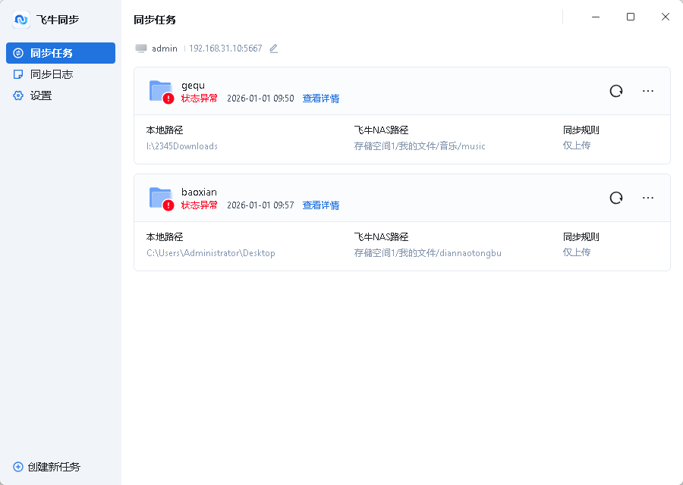Screen dimensions: 683x485
Task: Click the 状态异常 error badge on gequ
Action: [200, 98]
